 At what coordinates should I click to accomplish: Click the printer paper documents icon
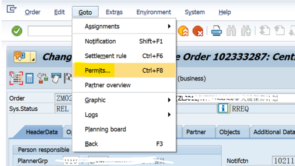tap(56, 78)
